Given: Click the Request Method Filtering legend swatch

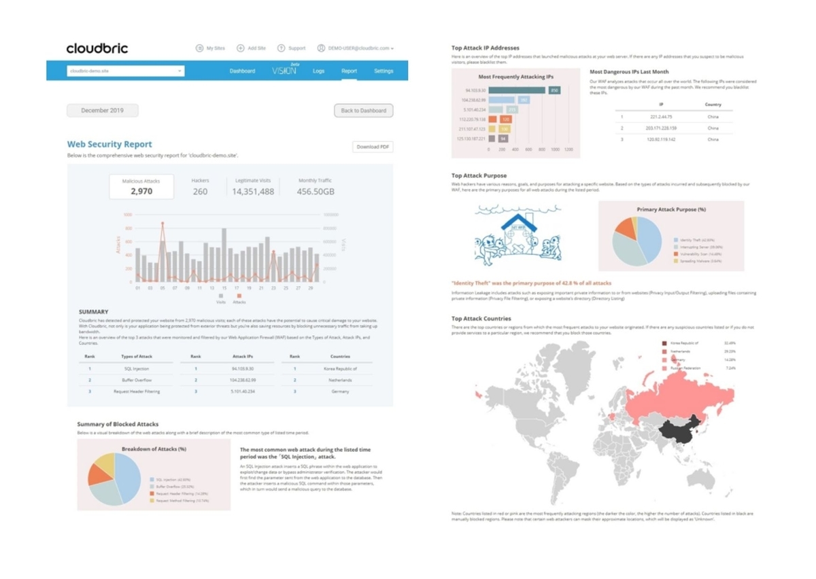Looking at the screenshot, I should pos(152,500).
